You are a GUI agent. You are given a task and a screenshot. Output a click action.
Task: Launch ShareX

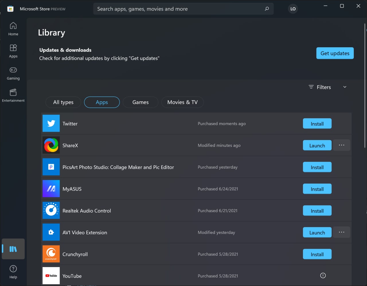coord(317,145)
